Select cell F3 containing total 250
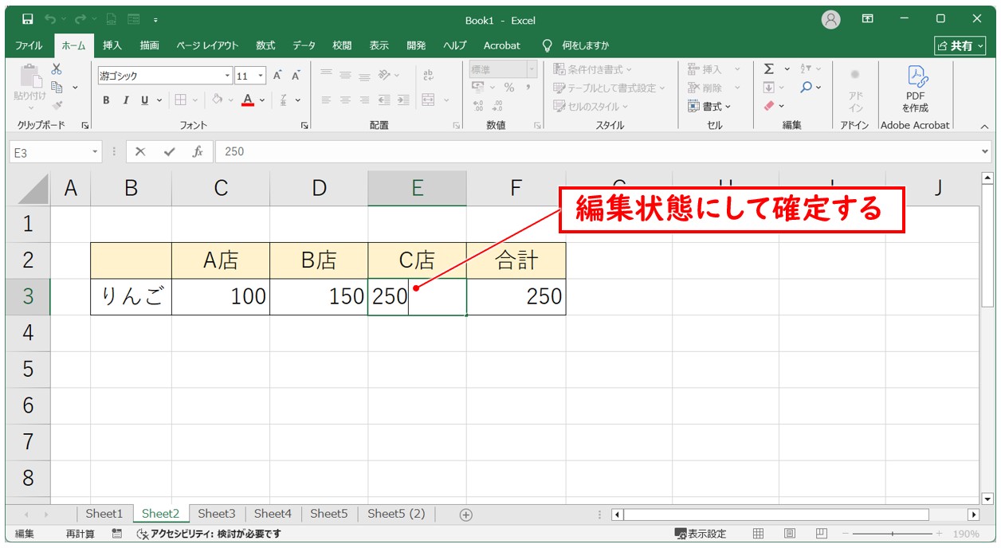The height and width of the screenshot is (548, 1001). 516,297
